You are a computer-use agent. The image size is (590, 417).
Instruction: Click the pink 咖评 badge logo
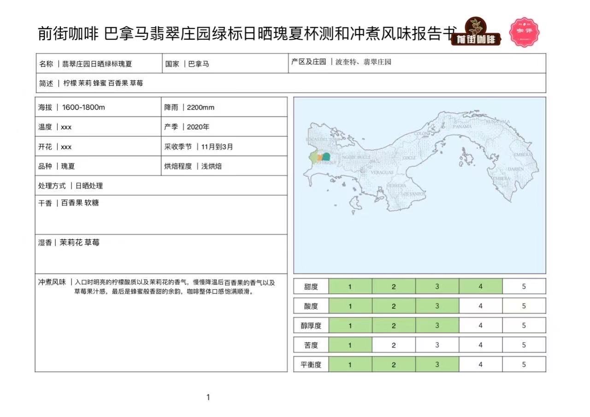point(524,32)
